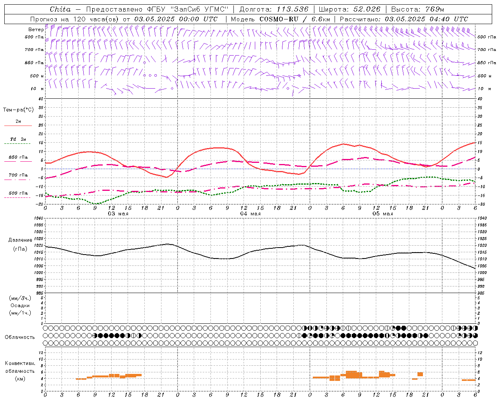Click the Давление panel label
This screenshot has width=498, height=398.
20,240
